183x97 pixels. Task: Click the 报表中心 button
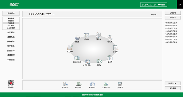tap(173, 18)
